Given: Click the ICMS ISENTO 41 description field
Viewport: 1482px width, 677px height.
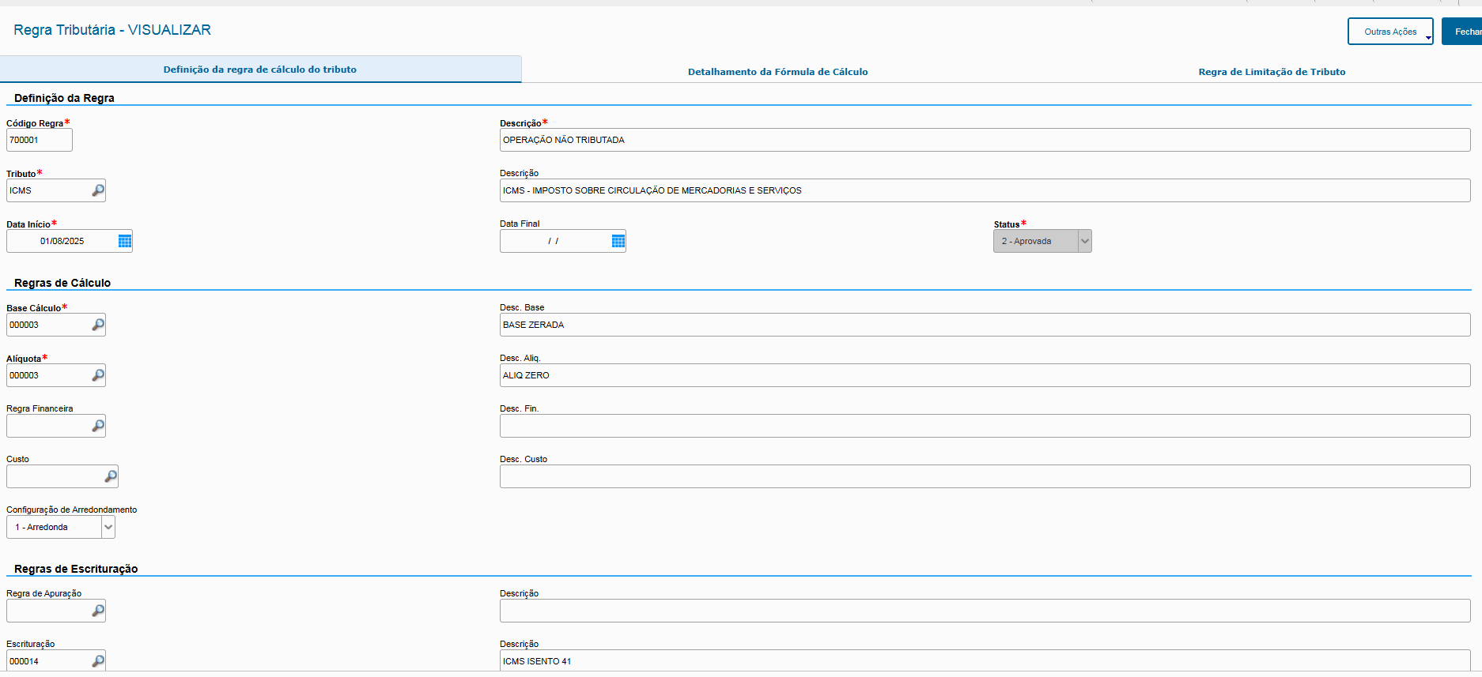Looking at the screenshot, I should click(984, 660).
